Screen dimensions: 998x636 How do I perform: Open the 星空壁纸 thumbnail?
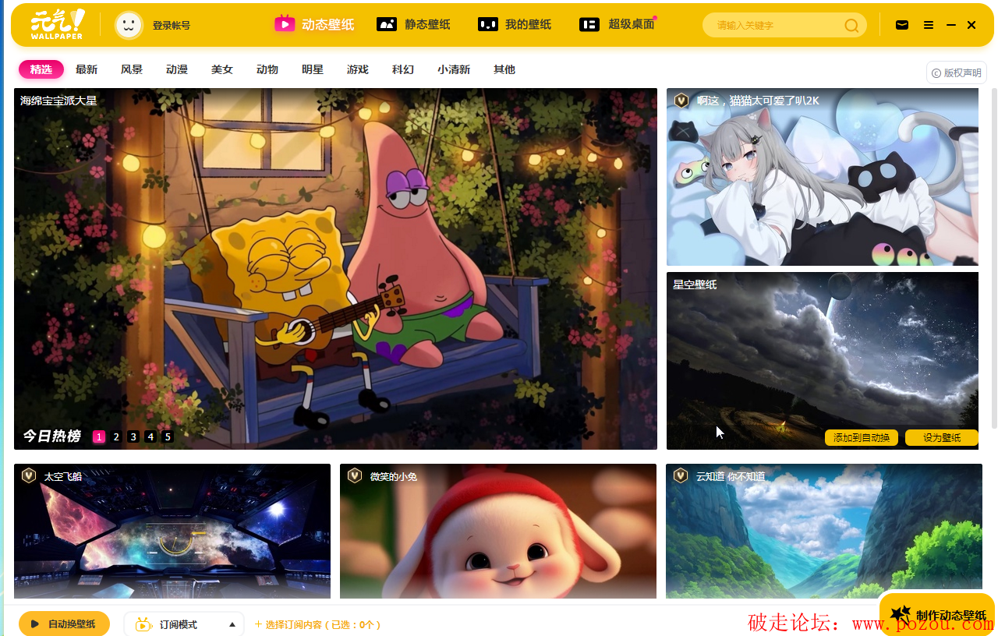[x=823, y=361]
